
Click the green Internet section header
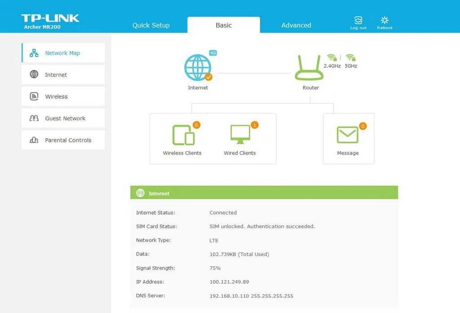(x=264, y=193)
